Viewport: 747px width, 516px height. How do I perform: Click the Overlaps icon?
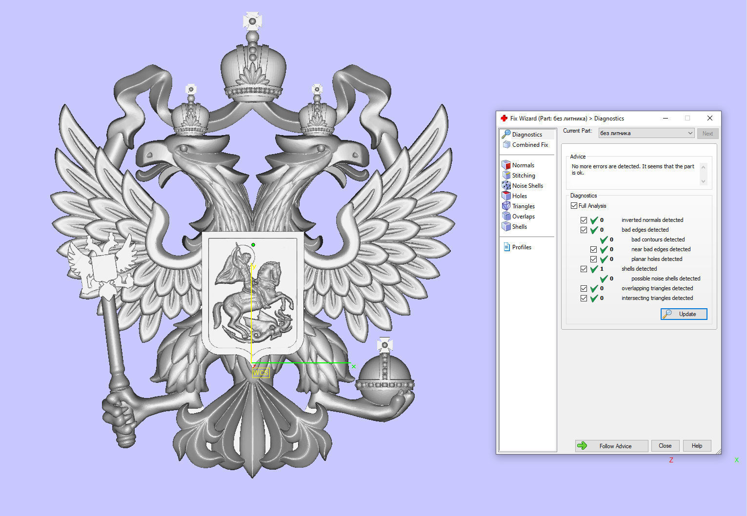[506, 216]
